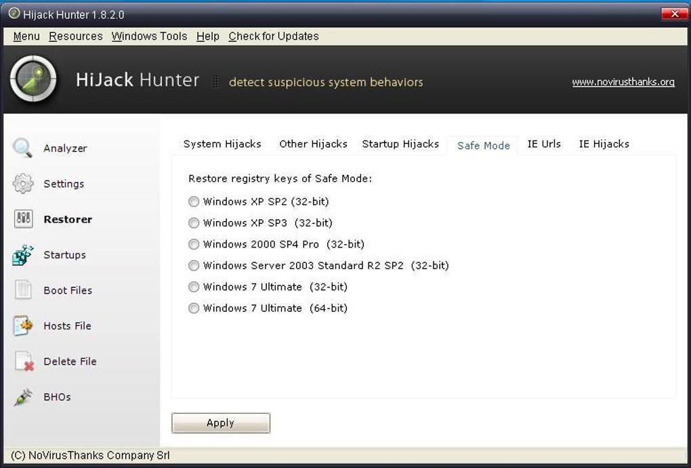This screenshot has height=468, width=691.
Task: Select Windows Server 2003 Standard R2 SP2 option
Action: [194, 266]
